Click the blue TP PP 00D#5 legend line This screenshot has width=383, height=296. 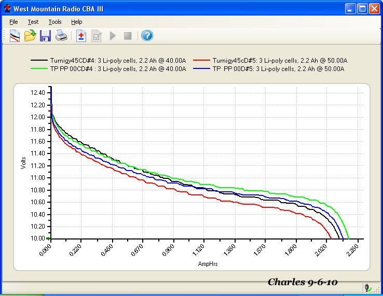click(201, 68)
